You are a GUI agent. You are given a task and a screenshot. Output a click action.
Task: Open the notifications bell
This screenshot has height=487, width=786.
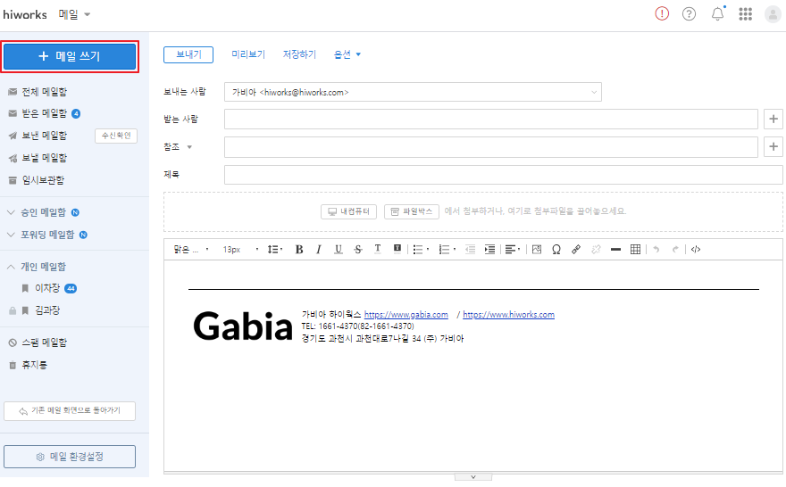(717, 14)
